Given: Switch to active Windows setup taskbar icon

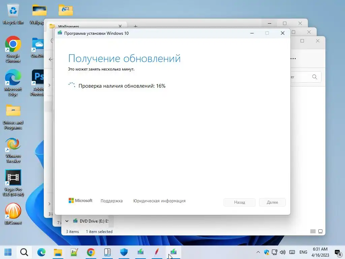Looking at the screenshot, I should pos(174,252).
